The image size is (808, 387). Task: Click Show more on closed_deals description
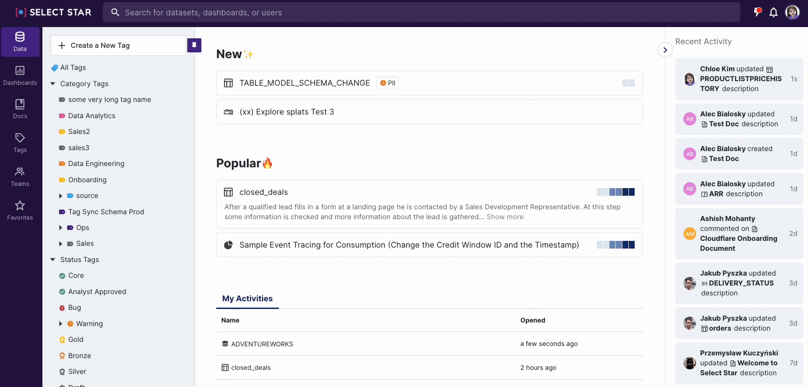(505, 217)
